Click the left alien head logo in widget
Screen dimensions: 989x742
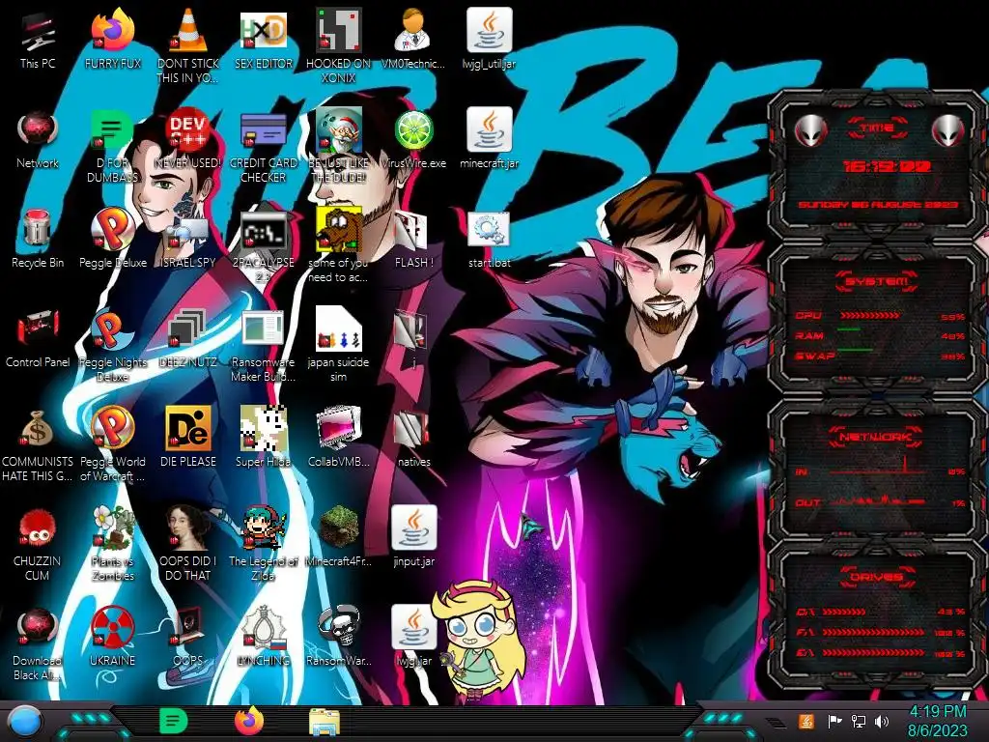(810, 131)
